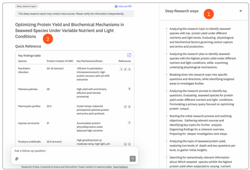Click the orange marker numbered 1
Viewport: 250px width, 170px height.
(x=208, y=14)
